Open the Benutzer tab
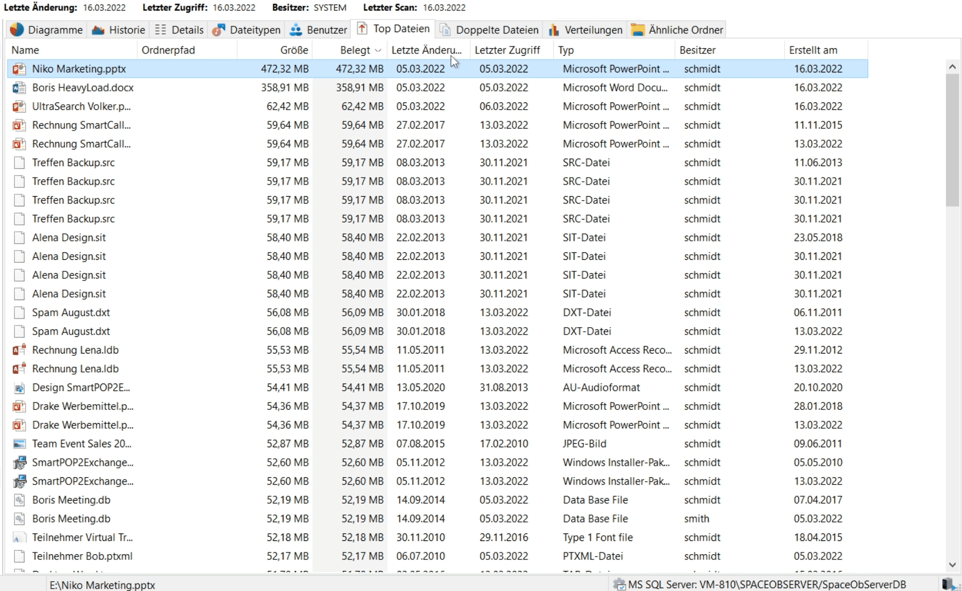 (x=318, y=29)
